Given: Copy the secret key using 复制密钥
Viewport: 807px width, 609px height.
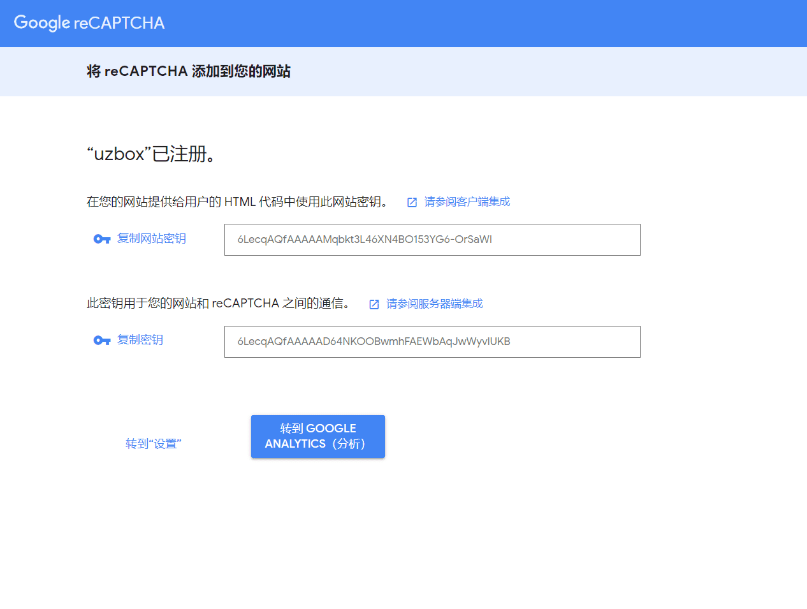Looking at the screenshot, I should point(138,341).
